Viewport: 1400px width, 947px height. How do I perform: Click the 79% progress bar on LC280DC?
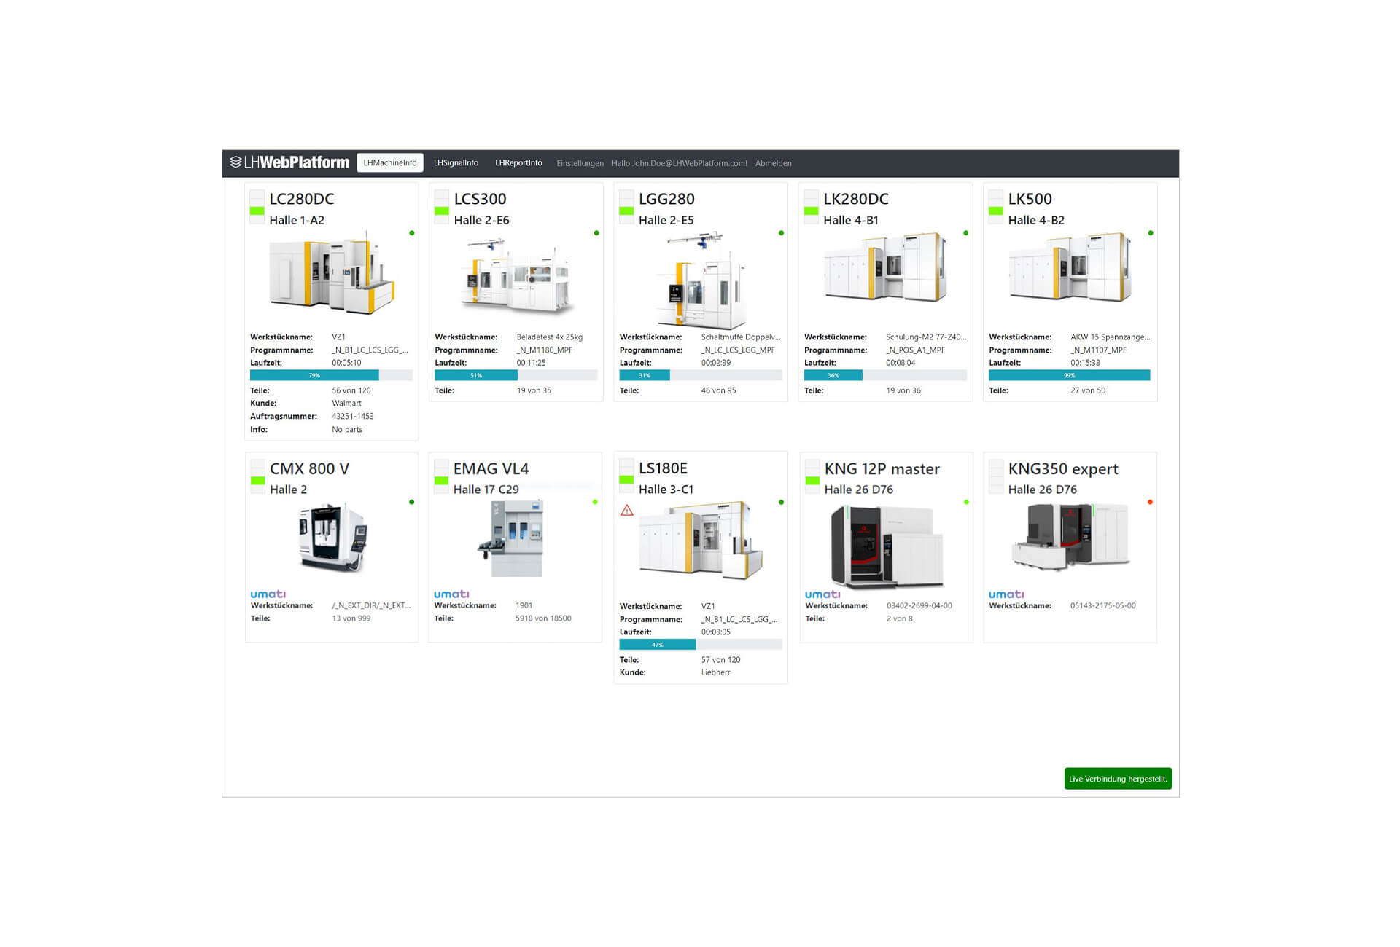pos(314,375)
